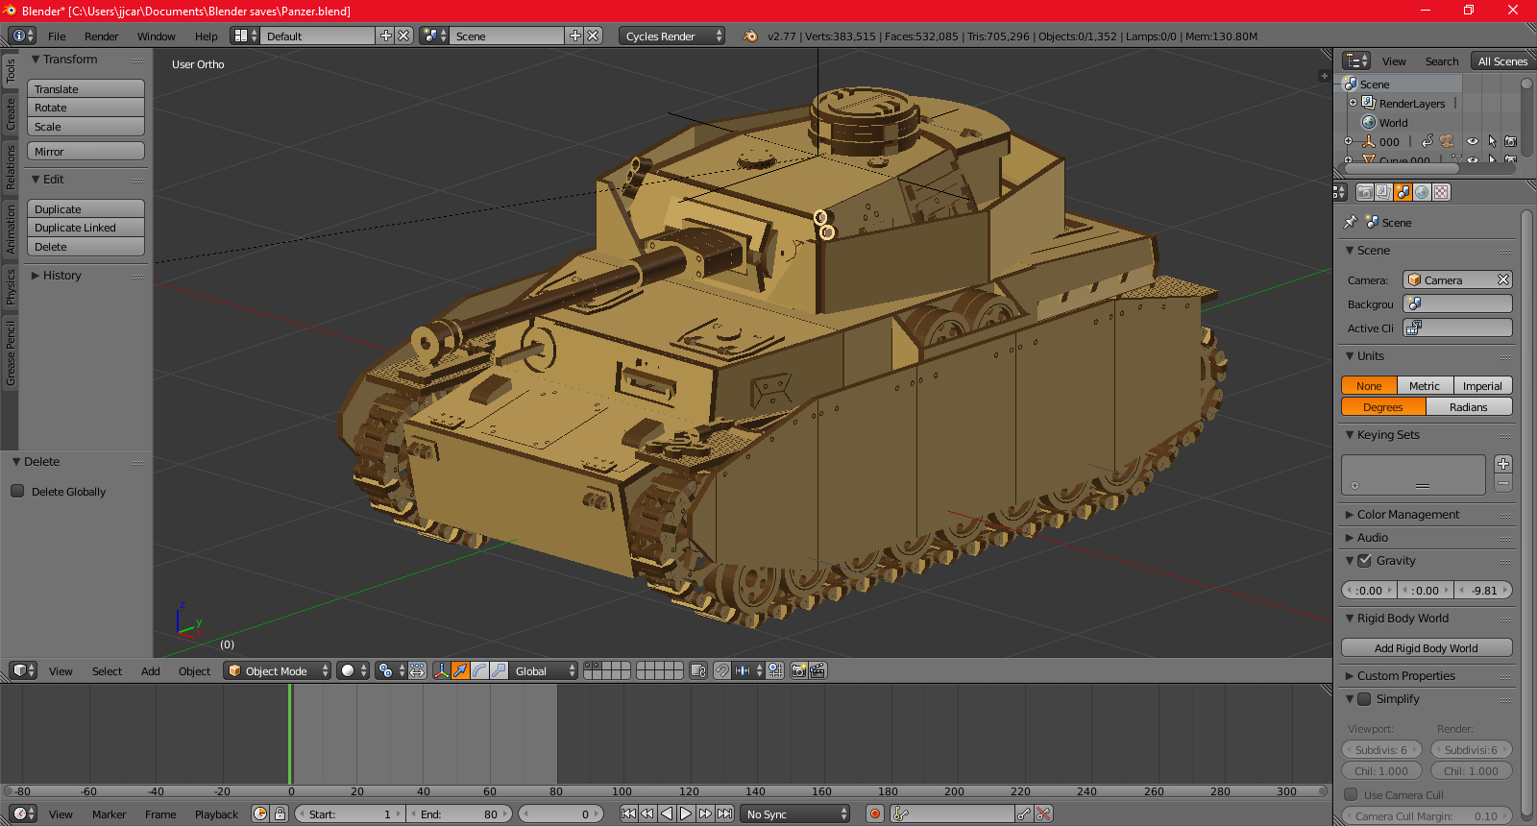This screenshot has height=826, width=1537.
Task: Open the Texture properties tab (checker icon)
Action: [1441, 192]
